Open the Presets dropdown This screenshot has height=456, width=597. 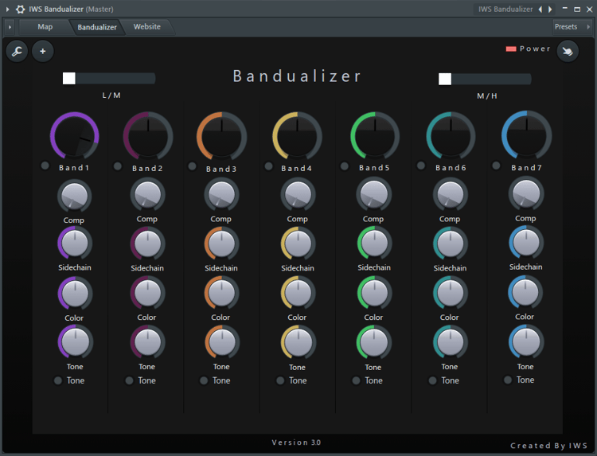click(572, 26)
